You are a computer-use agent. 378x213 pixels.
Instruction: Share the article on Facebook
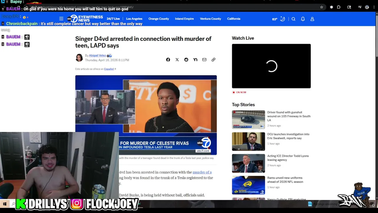168,60
